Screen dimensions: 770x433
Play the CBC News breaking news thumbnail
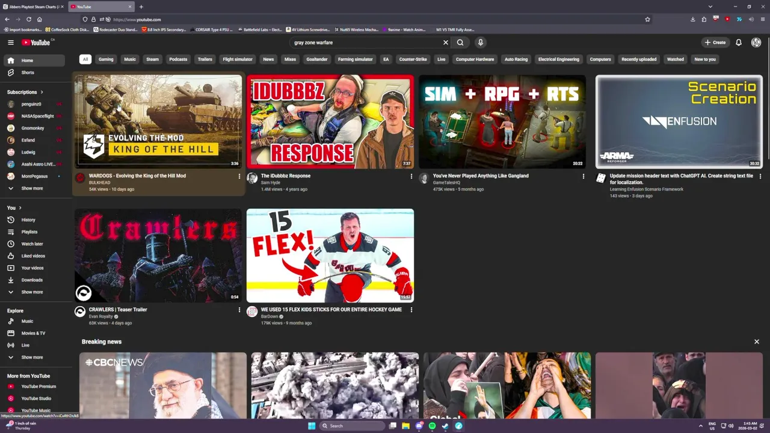(x=163, y=385)
